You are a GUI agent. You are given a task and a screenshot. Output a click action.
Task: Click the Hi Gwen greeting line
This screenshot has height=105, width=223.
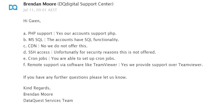32,21
